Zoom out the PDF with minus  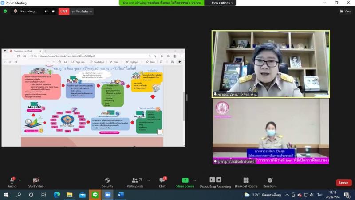[48, 62]
